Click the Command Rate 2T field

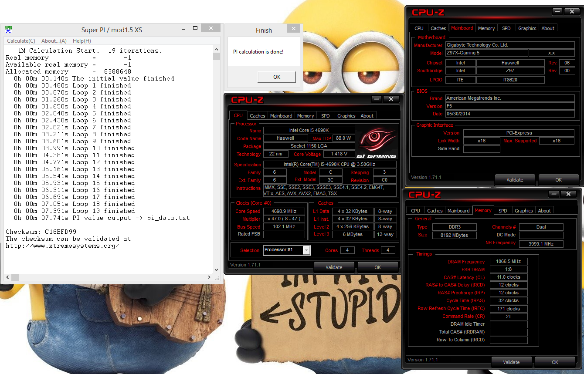click(509, 317)
